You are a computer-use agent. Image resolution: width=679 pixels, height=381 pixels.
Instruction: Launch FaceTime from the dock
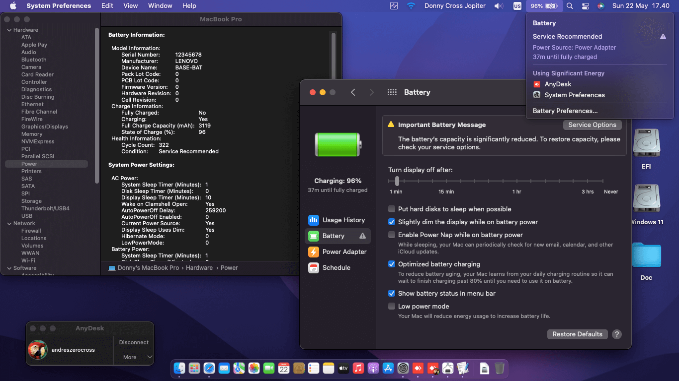click(269, 368)
